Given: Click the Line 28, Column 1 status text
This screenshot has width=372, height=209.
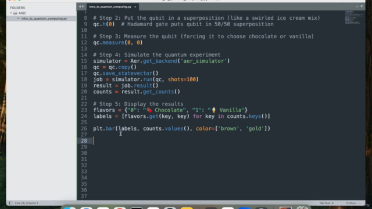Looking at the screenshot, I should [x=26, y=203].
